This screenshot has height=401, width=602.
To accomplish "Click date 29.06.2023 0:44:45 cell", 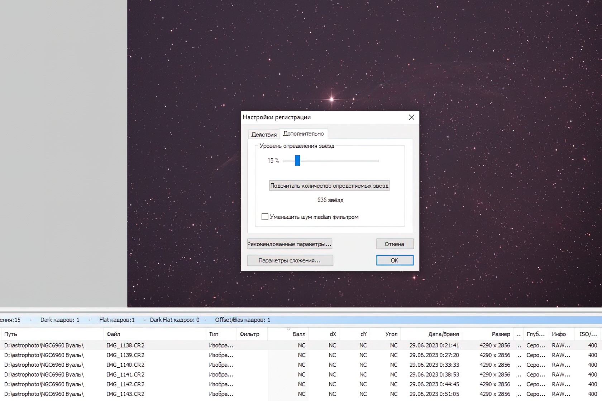I will click(x=434, y=384).
